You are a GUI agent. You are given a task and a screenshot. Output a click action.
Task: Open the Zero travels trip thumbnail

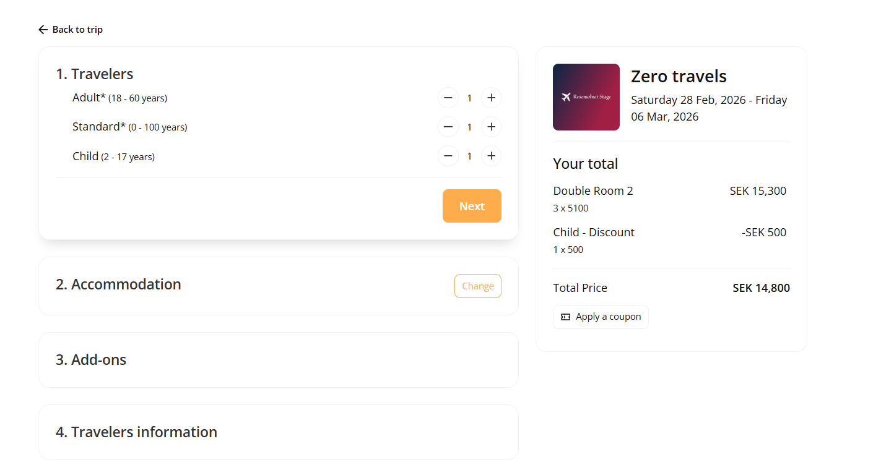(x=586, y=97)
